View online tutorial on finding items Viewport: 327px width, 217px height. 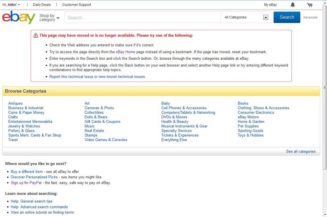[42, 212]
